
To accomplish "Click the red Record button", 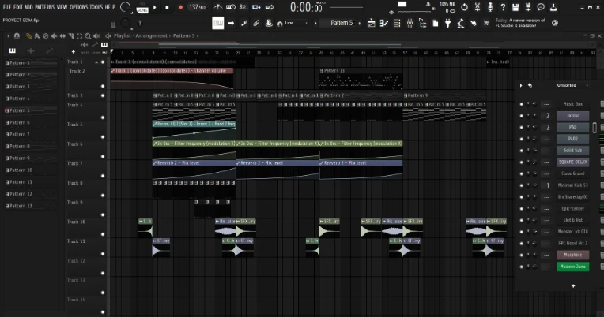I will click(x=180, y=7).
